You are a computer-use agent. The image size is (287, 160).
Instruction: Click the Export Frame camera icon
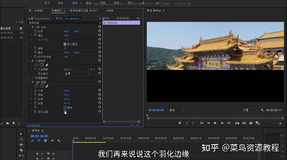tap(251, 123)
